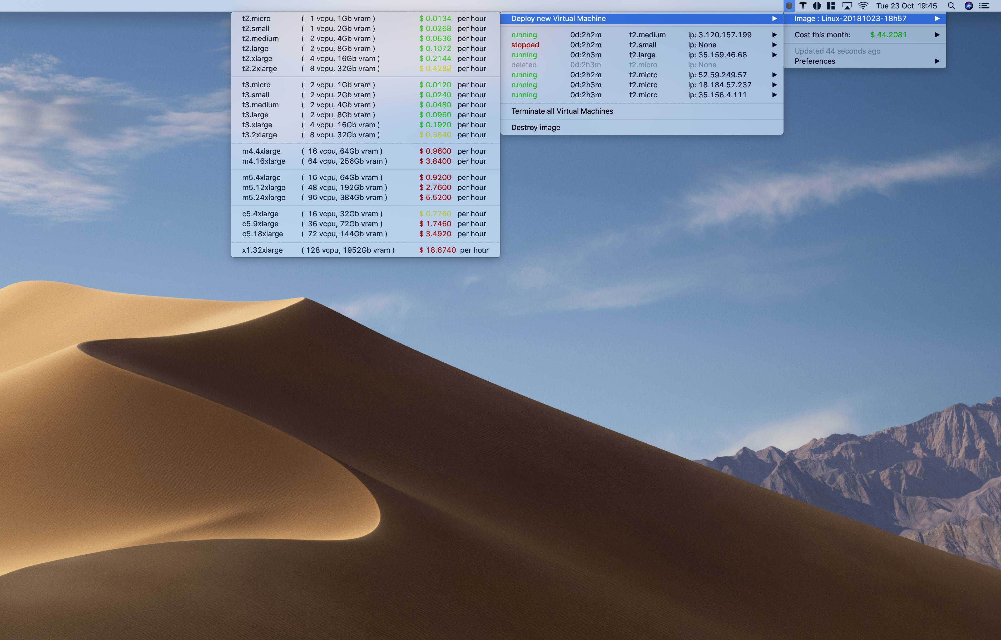
Task: Choose t3.medium instance type to deploy
Action: click(261, 105)
